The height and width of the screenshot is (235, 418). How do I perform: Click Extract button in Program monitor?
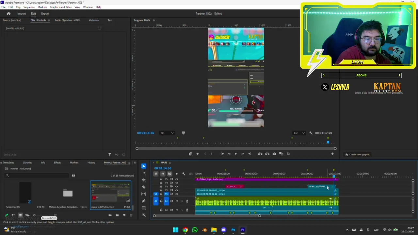267,154
